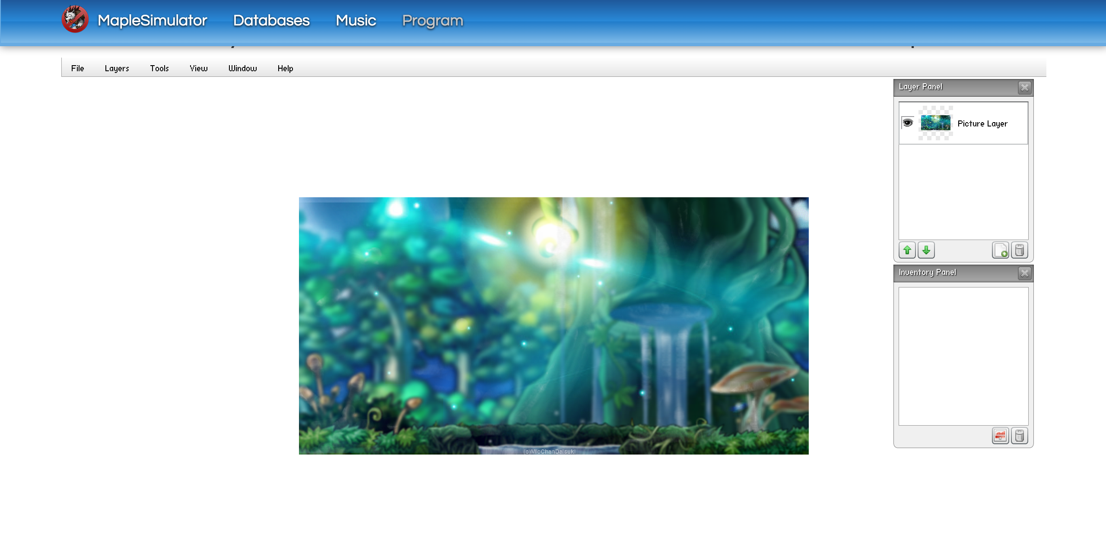Open the MapleSimulator home link
The width and height of the screenshot is (1106, 556).
click(x=153, y=20)
